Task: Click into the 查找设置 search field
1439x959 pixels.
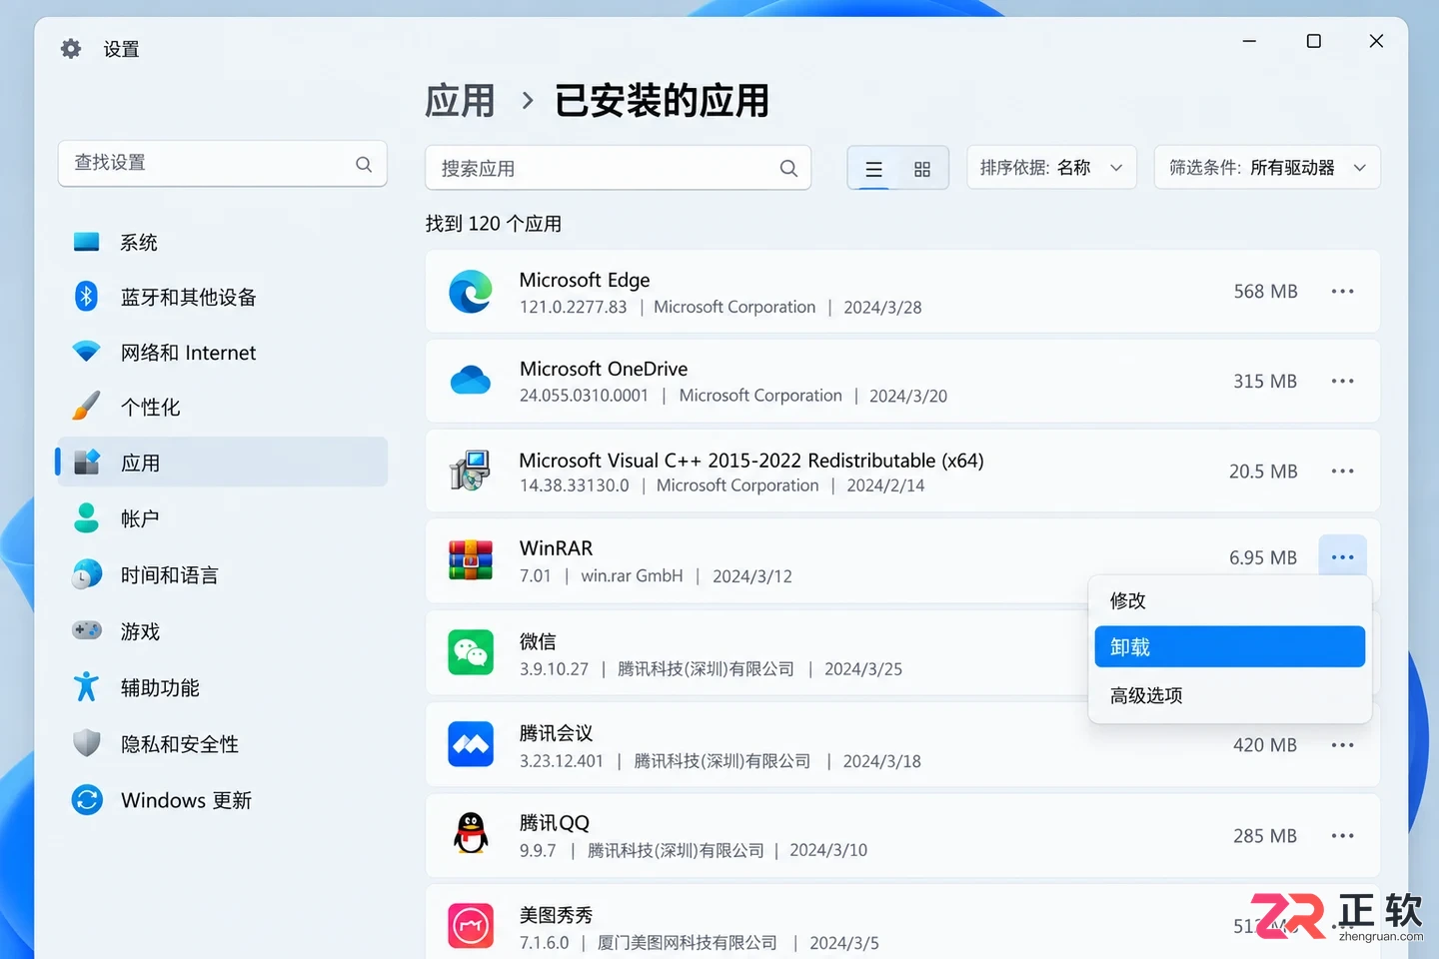Action: click(x=222, y=163)
